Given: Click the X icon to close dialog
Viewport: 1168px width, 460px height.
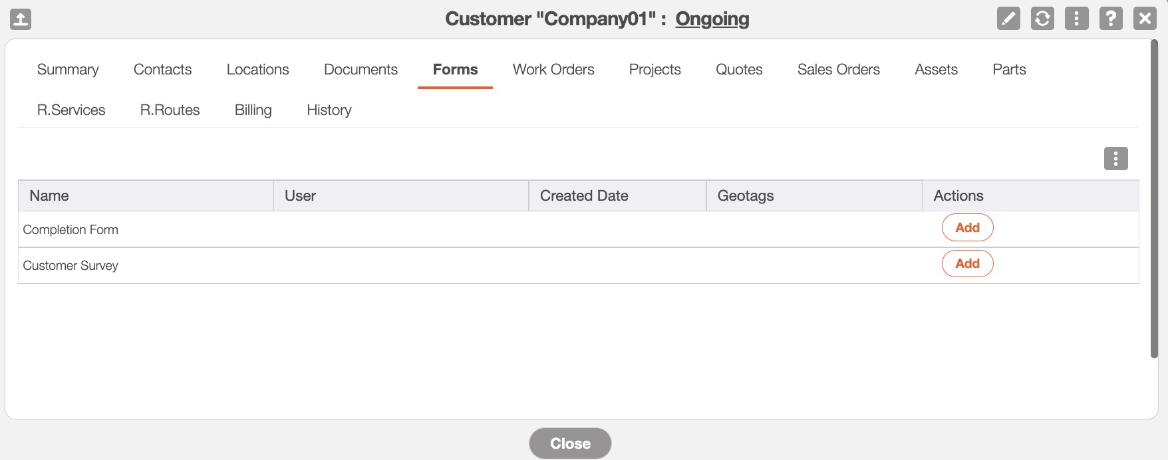Looking at the screenshot, I should pos(1145,19).
